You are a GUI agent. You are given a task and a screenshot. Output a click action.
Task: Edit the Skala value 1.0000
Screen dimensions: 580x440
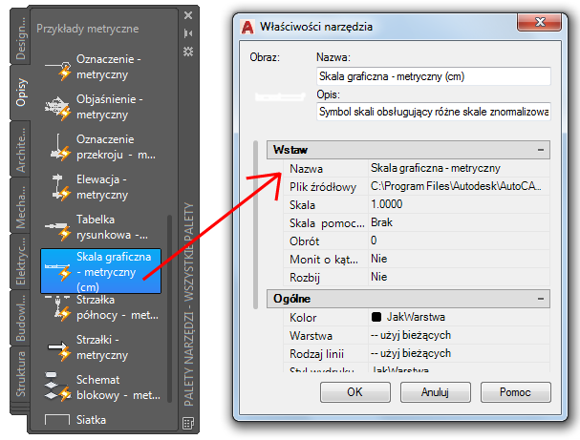click(459, 204)
